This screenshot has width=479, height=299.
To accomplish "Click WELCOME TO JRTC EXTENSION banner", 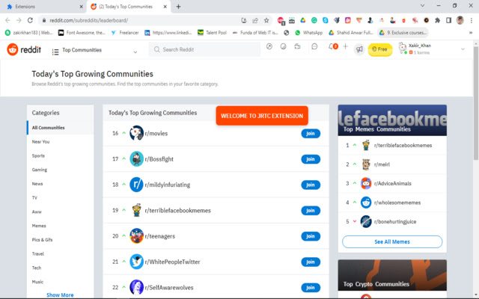I will tap(262, 116).
